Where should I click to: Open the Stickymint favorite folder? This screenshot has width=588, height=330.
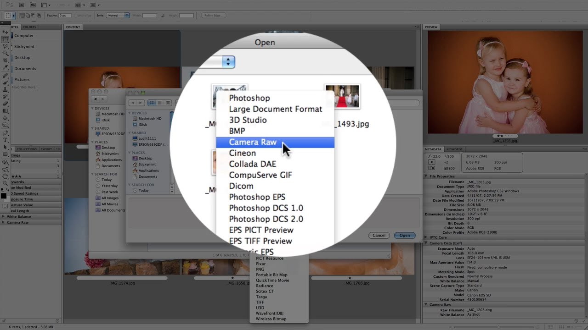(x=24, y=47)
